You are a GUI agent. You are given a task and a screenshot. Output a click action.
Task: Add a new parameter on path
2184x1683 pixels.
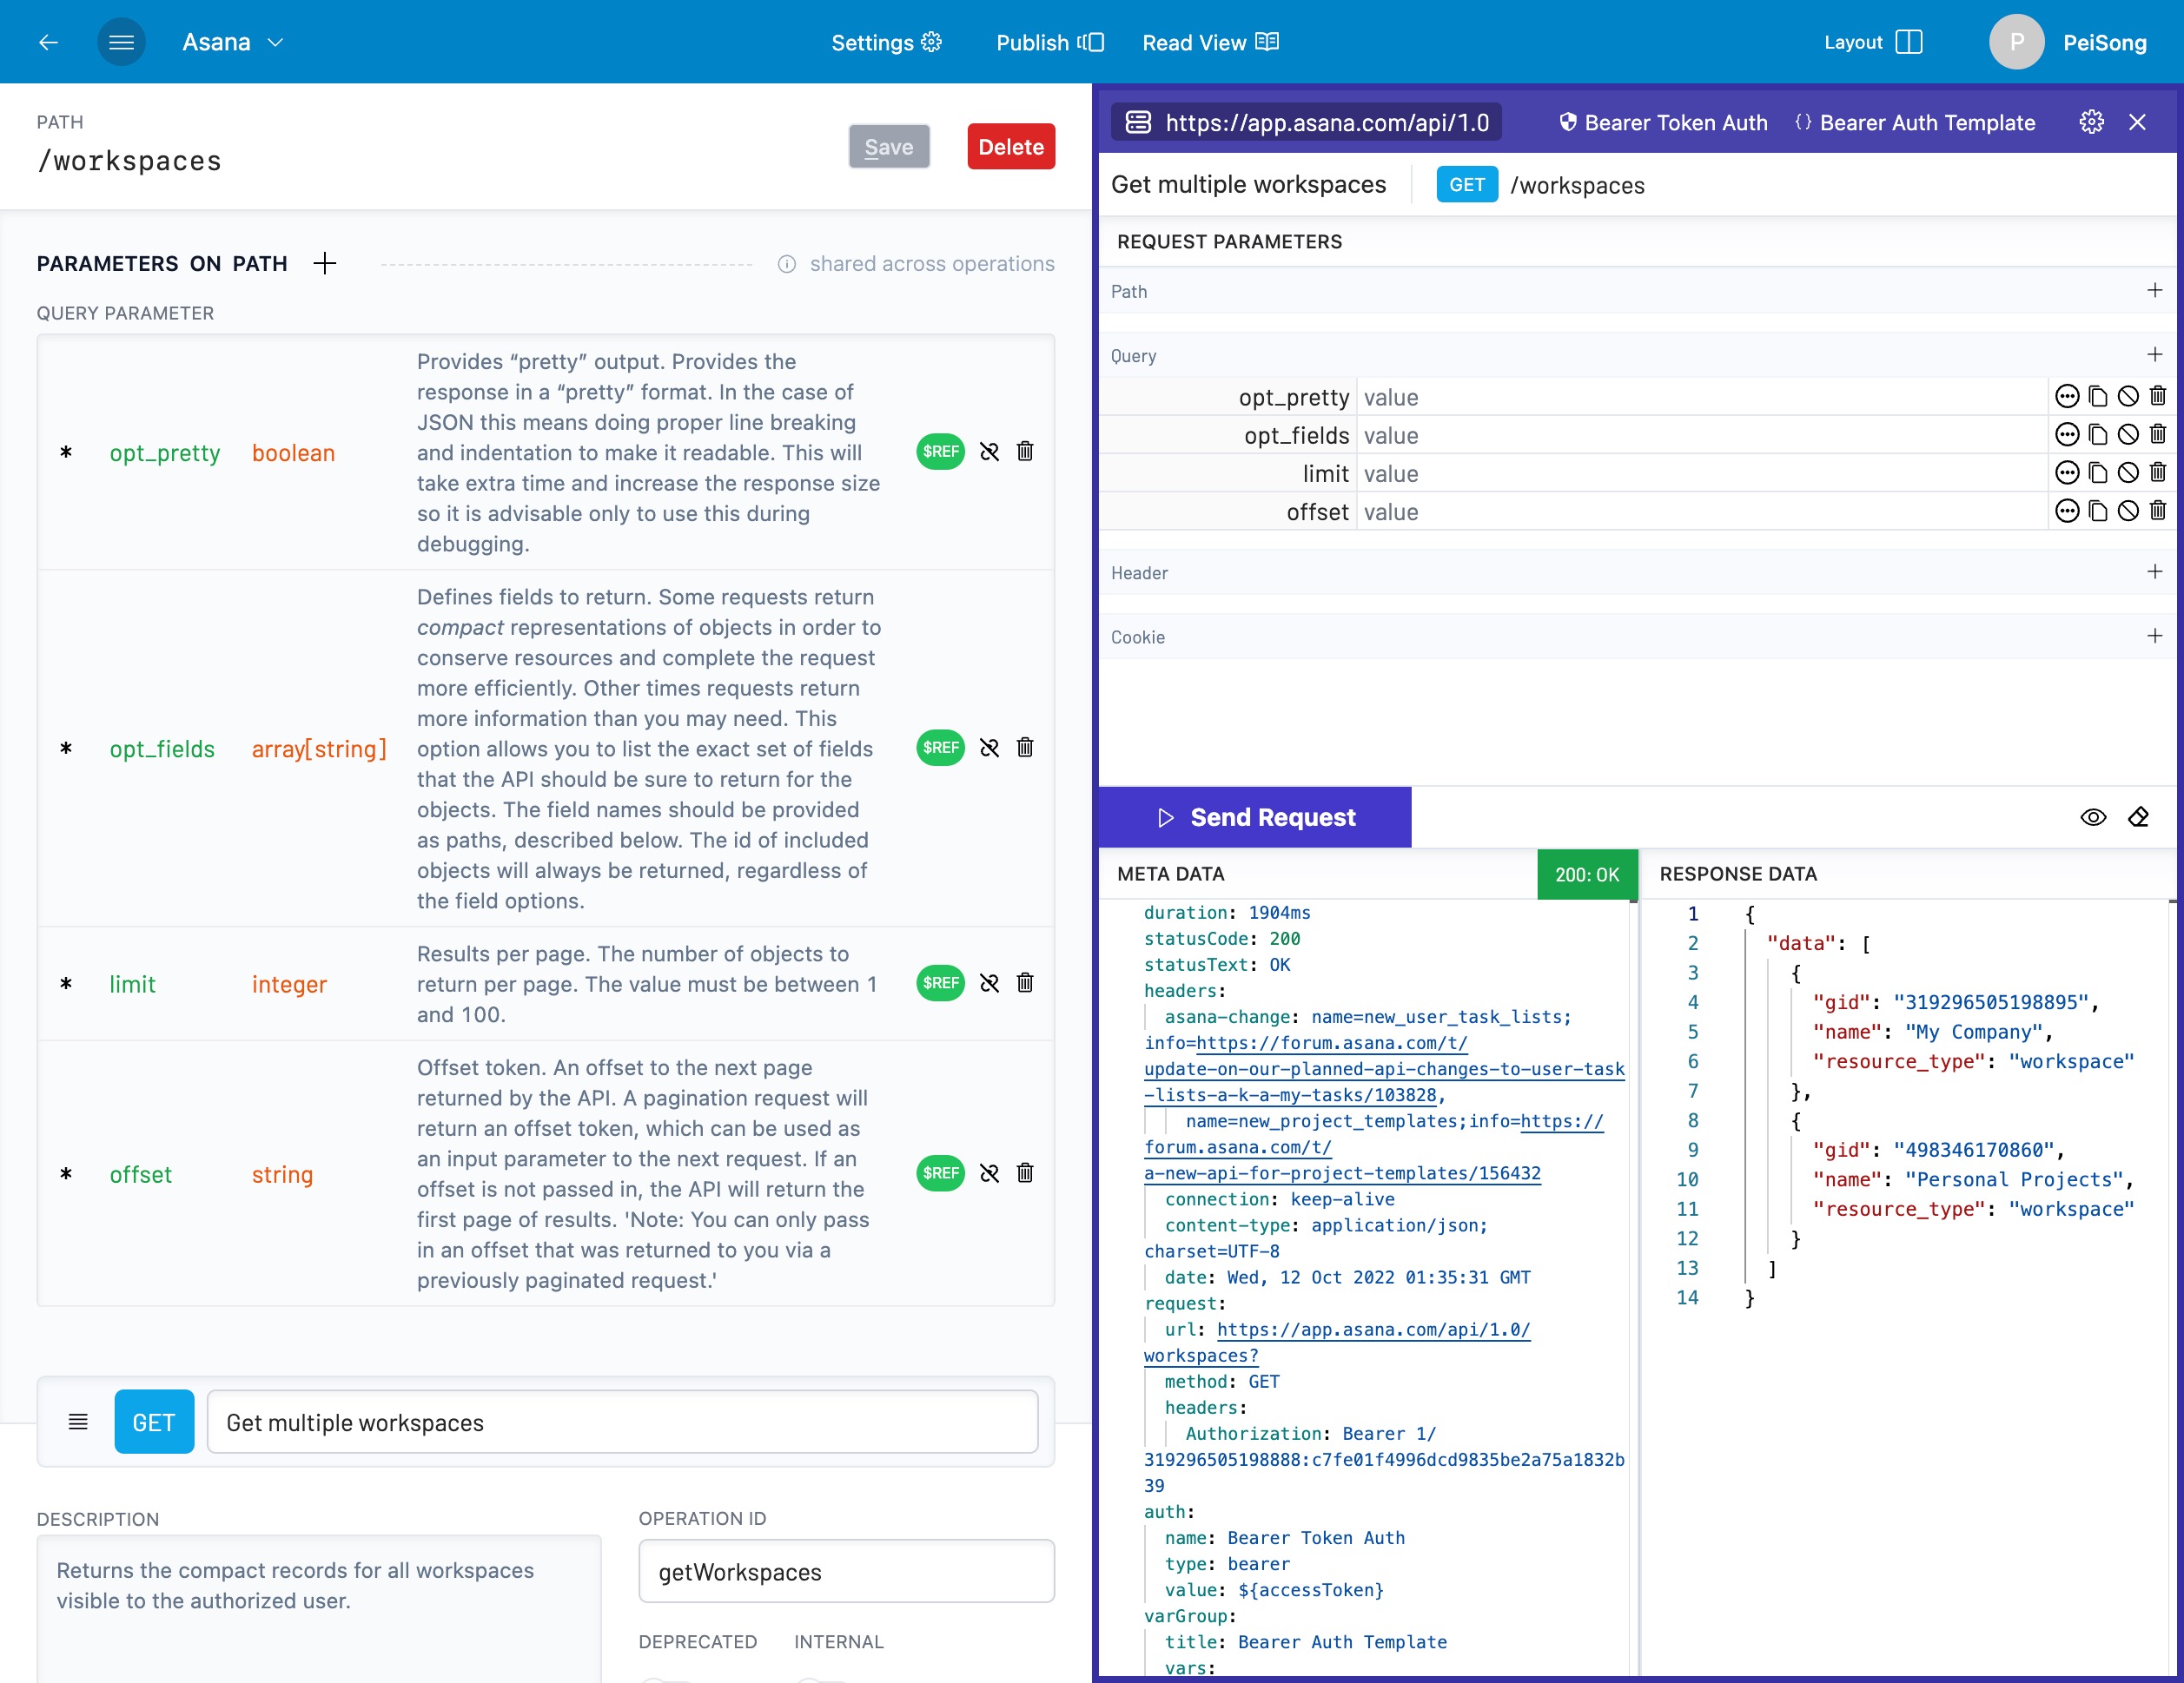(324, 264)
